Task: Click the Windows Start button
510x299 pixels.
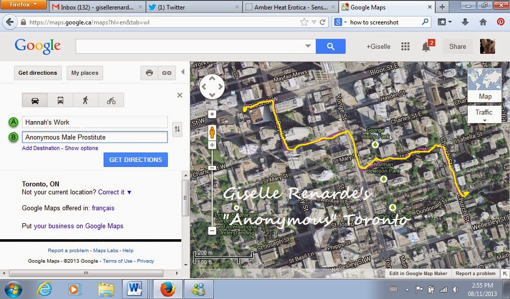Action: click(12, 289)
